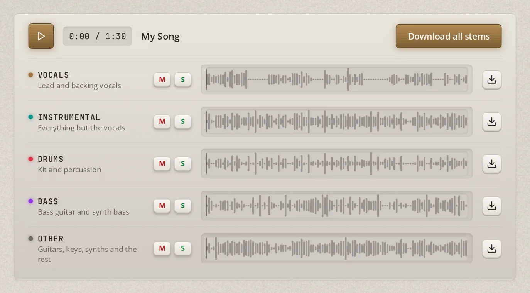
Task: Download the Other stem
Action: pyautogui.click(x=492, y=248)
